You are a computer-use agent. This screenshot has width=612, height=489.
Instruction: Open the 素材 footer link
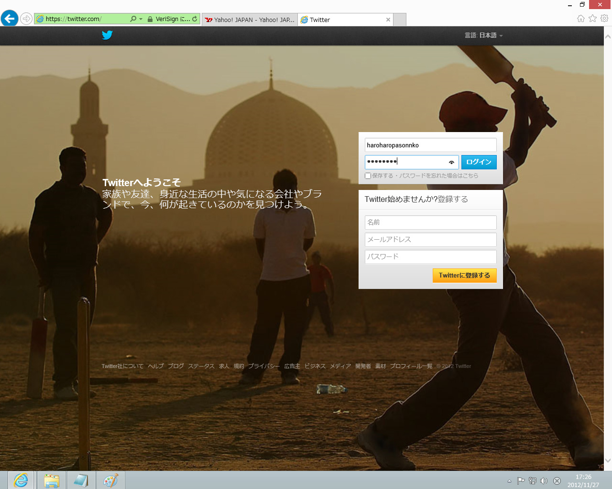pyautogui.click(x=381, y=366)
